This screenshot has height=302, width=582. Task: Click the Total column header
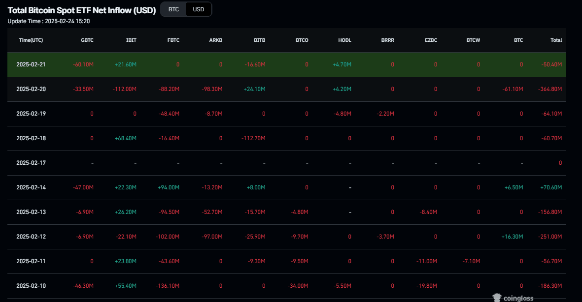pyautogui.click(x=556, y=40)
